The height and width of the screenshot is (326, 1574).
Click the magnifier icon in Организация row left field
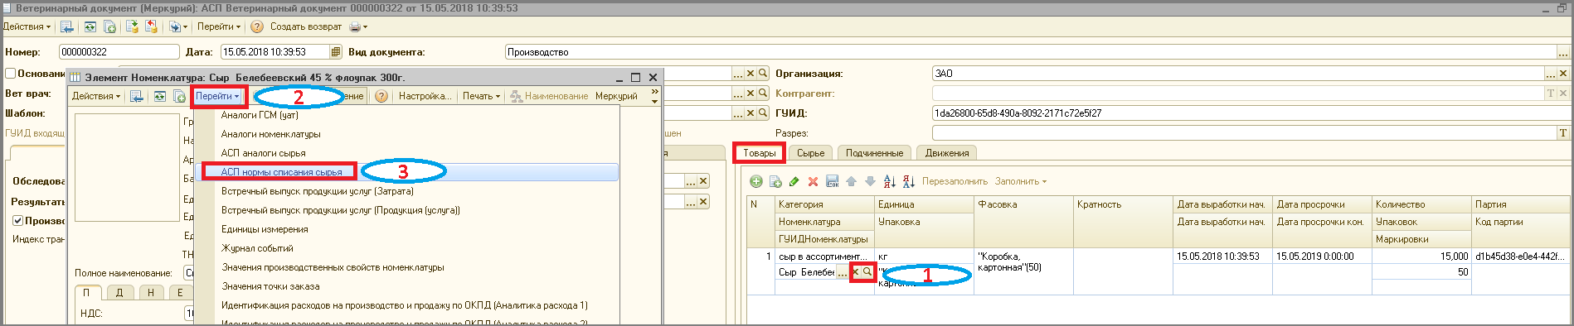coord(763,74)
